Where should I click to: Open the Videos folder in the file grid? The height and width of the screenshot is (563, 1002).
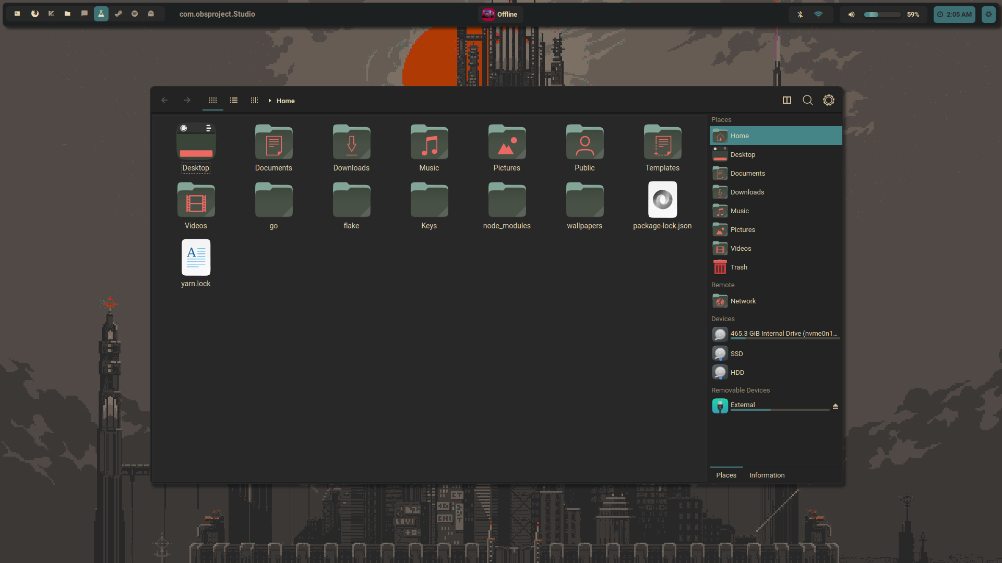(x=196, y=206)
